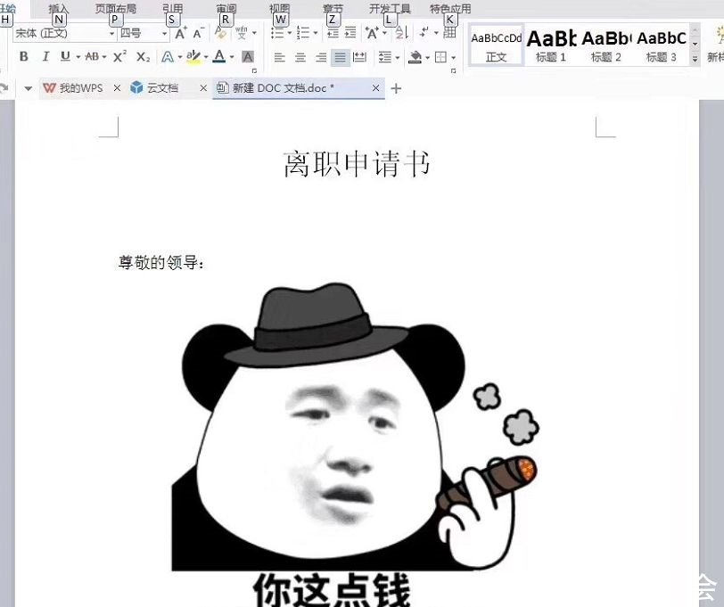Click the title text 离职申请书
The height and width of the screenshot is (607, 724).
click(357, 163)
